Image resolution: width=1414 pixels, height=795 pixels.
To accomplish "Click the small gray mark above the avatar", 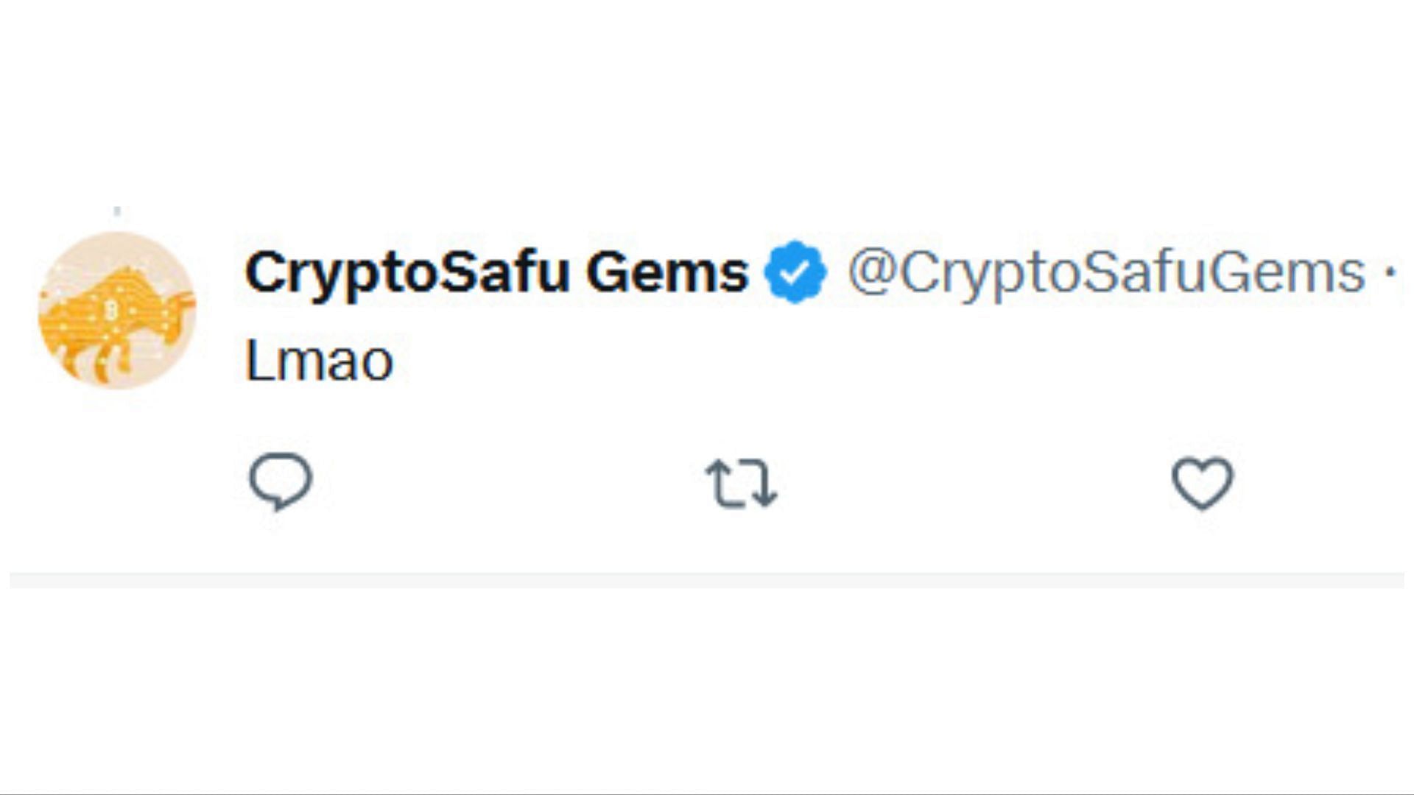I will pos(117,212).
